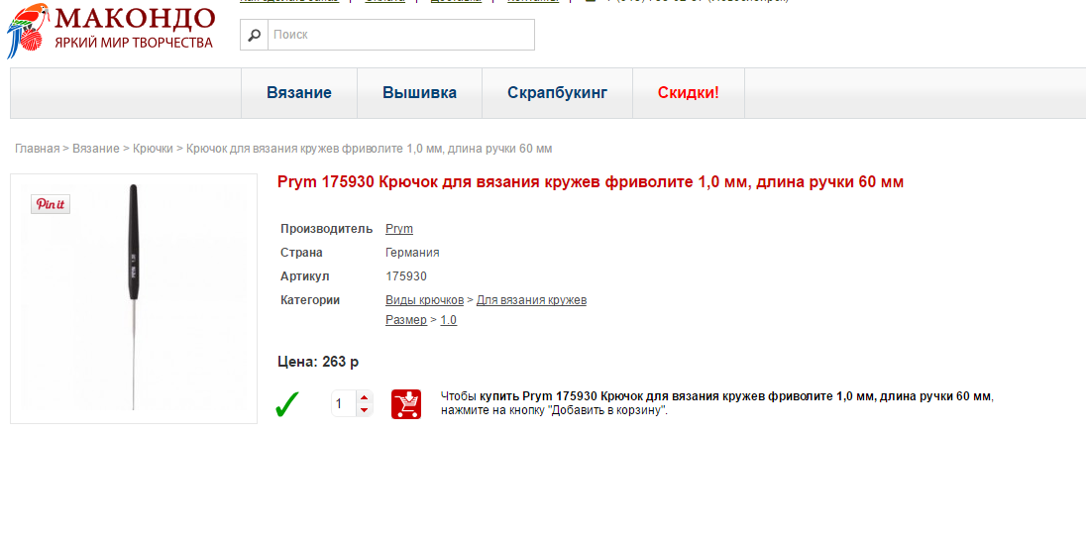The width and height of the screenshot is (1086, 544).
Task: Click the last breadcrumb Крючок для вязания кружев
Action: pos(370,149)
